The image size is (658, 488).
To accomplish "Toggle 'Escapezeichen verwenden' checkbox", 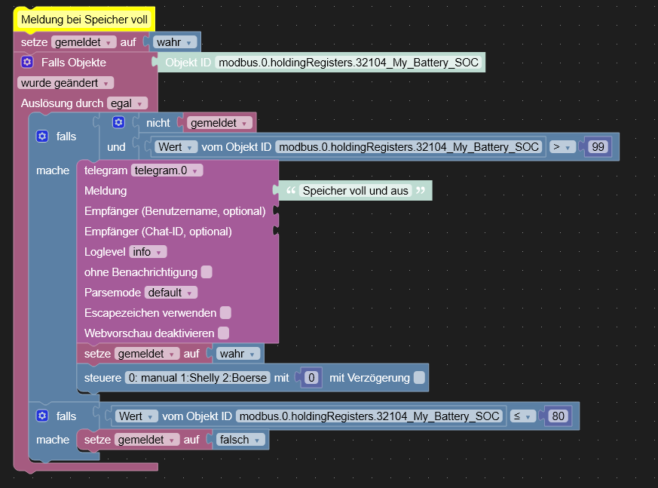I will 225,312.
